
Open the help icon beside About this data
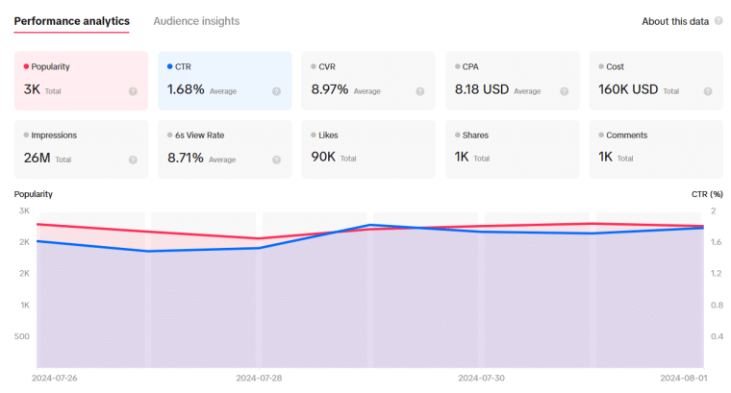718,21
